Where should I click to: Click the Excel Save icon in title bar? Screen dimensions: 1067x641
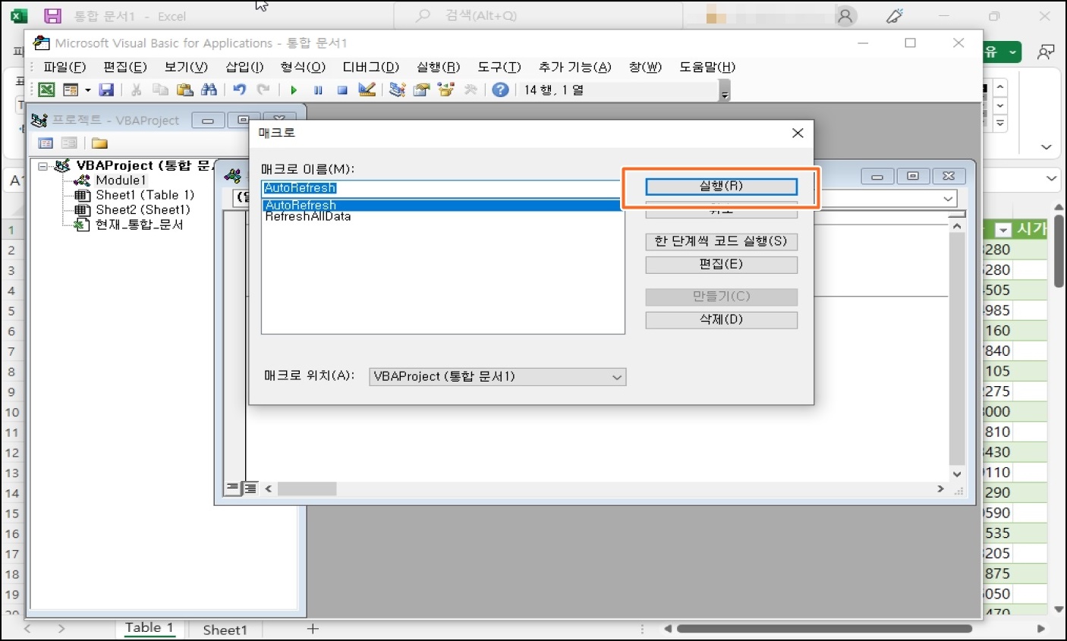point(52,16)
